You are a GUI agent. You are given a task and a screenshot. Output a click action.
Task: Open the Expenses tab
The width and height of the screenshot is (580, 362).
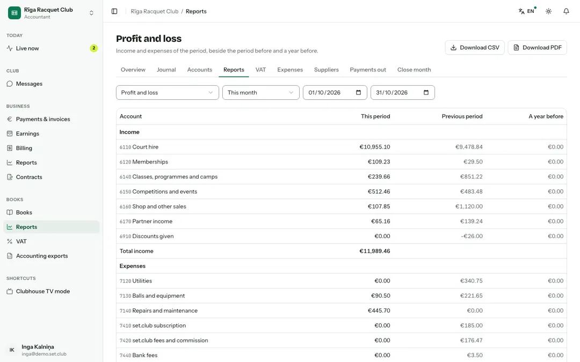(x=290, y=70)
